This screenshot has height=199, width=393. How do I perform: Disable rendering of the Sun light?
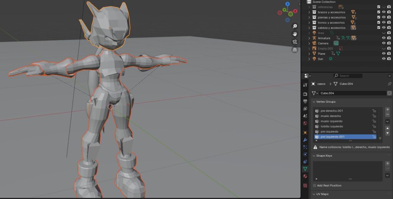389,59
